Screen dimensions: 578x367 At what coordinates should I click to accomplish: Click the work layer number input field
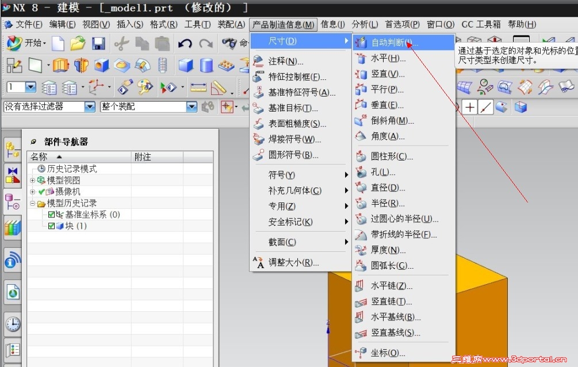pyautogui.click(x=16, y=87)
